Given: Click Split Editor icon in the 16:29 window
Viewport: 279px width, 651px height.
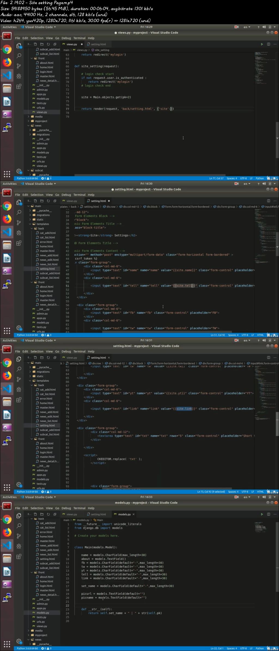Looking at the screenshot, I should [269, 44].
